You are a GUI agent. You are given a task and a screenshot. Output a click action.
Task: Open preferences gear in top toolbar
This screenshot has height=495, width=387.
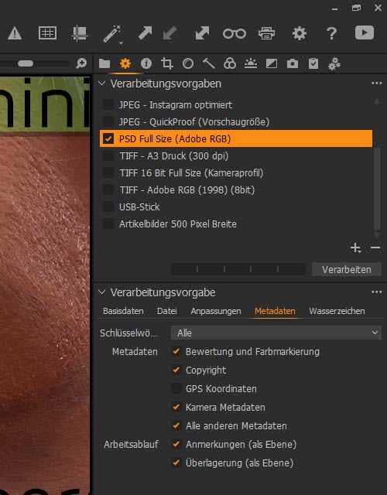pos(300,33)
